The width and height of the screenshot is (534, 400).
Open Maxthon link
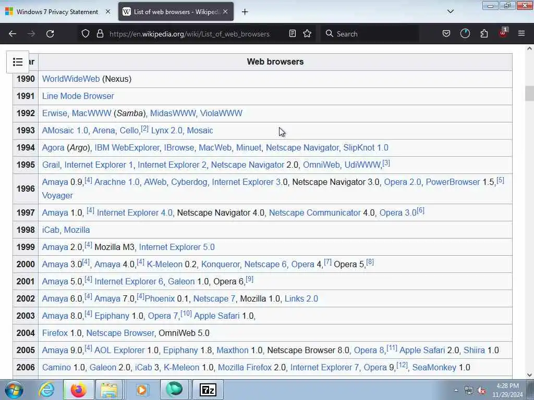[232, 351]
